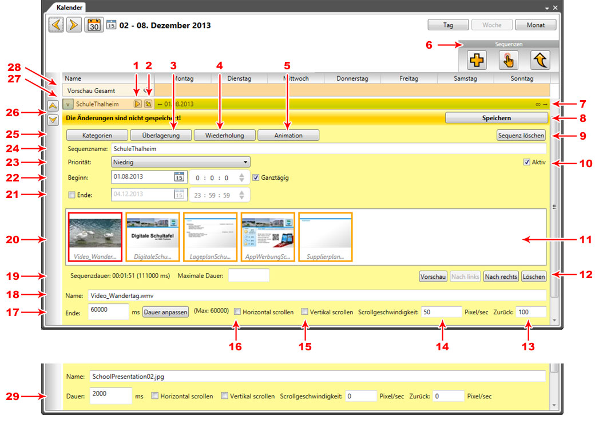Click the calendar 30 today icon

click(94, 25)
